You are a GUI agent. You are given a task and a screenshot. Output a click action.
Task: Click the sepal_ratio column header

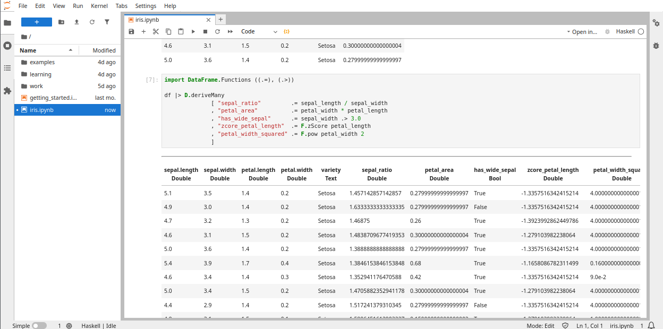point(377,174)
